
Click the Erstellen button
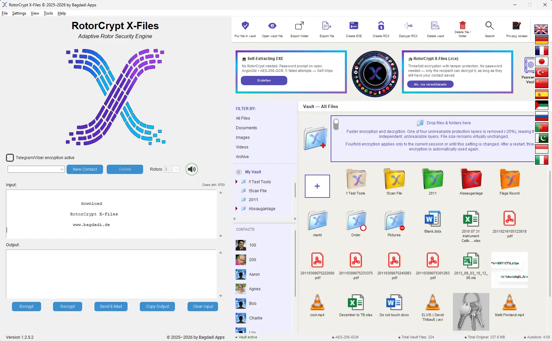(x=264, y=81)
